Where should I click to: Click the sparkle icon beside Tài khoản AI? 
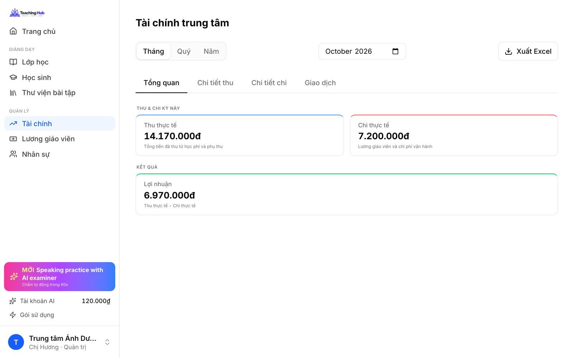(x=13, y=301)
